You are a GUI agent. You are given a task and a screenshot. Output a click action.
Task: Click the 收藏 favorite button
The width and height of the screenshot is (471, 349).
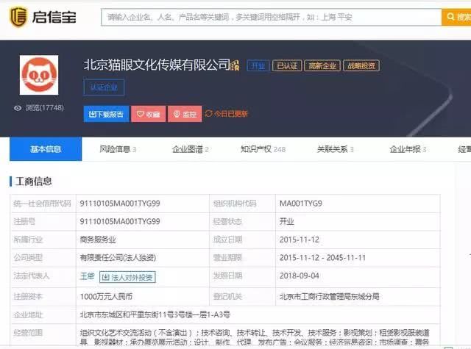coord(149,114)
